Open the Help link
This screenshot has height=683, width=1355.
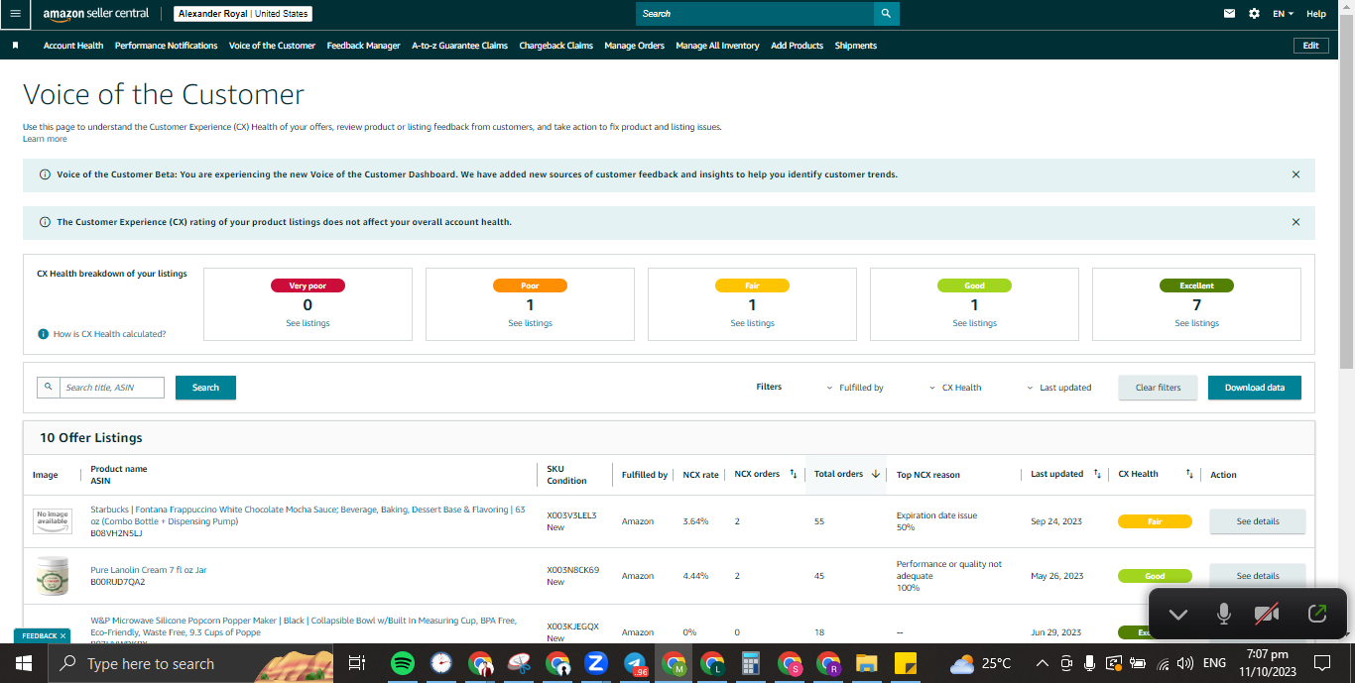coord(1316,14)
